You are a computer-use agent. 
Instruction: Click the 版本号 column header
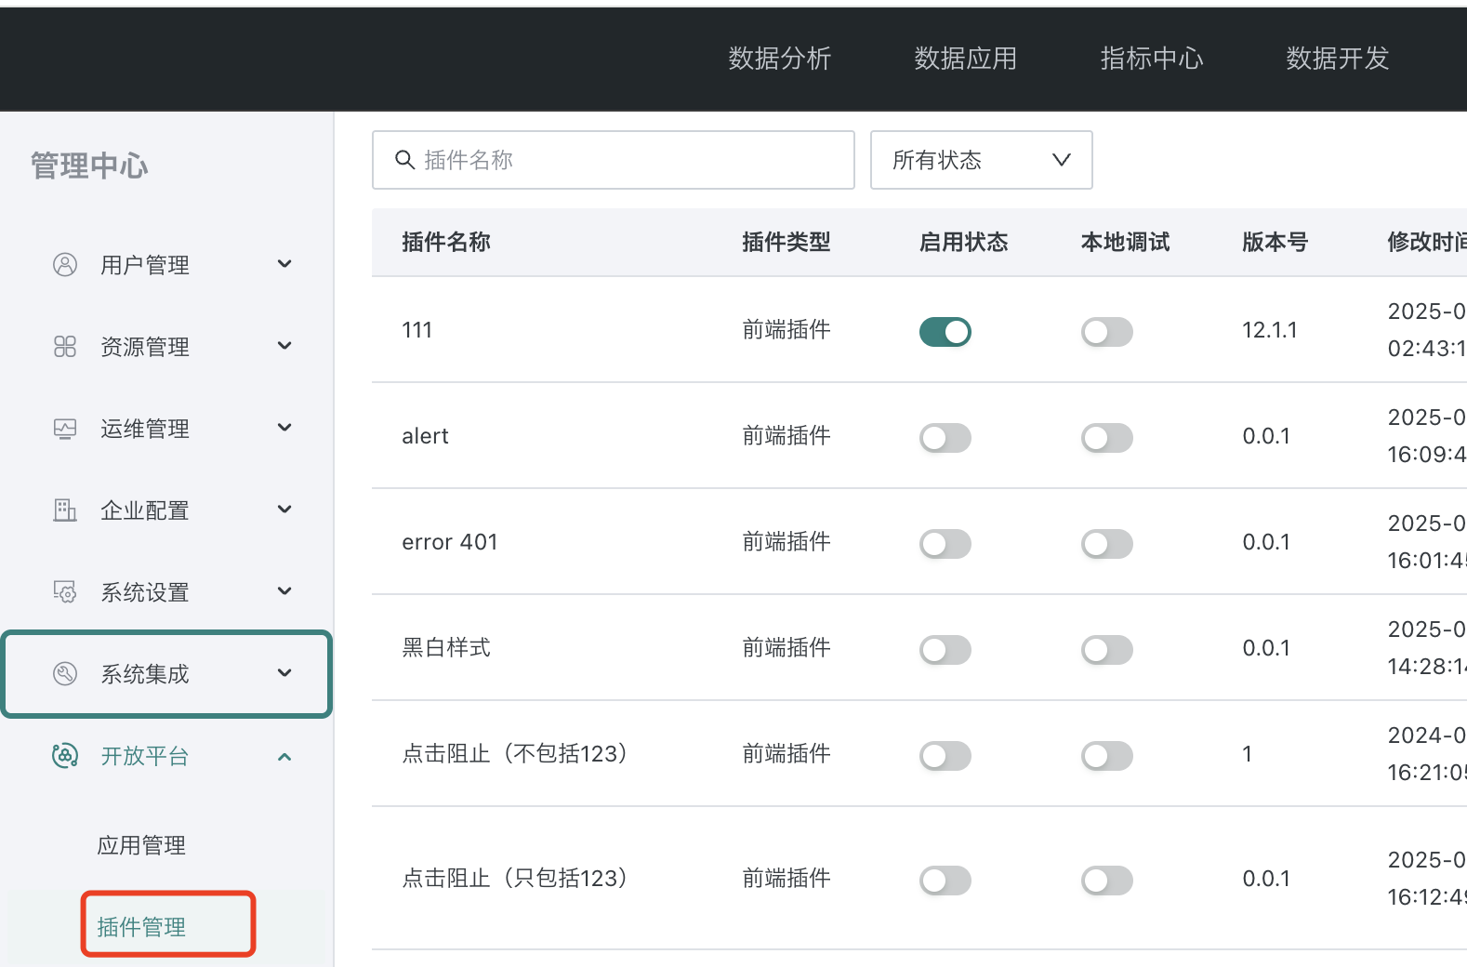tap(1275, 243)
